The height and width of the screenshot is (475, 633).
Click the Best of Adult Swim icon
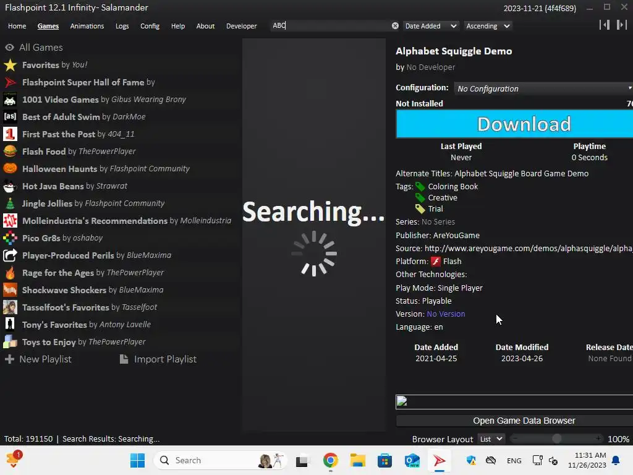(10, 117)
